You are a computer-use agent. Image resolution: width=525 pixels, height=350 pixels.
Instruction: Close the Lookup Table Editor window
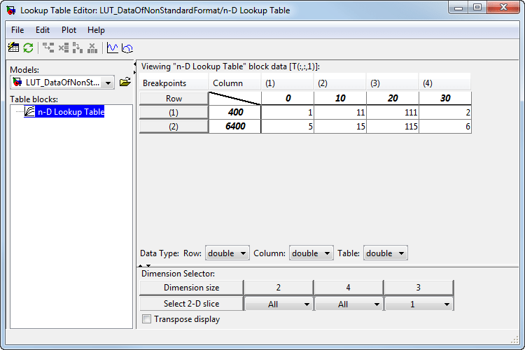(x=503, y=8)
